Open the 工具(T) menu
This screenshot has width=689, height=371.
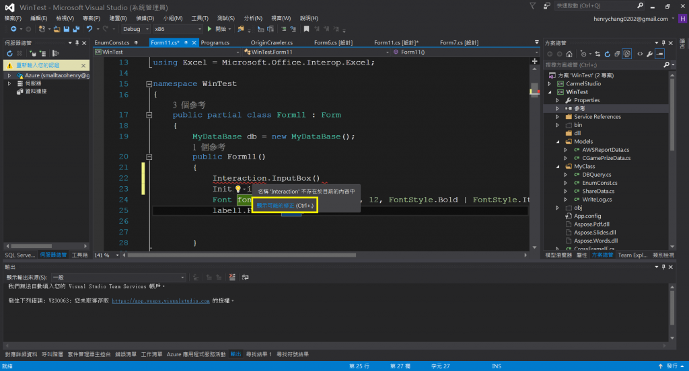(200, 18)
